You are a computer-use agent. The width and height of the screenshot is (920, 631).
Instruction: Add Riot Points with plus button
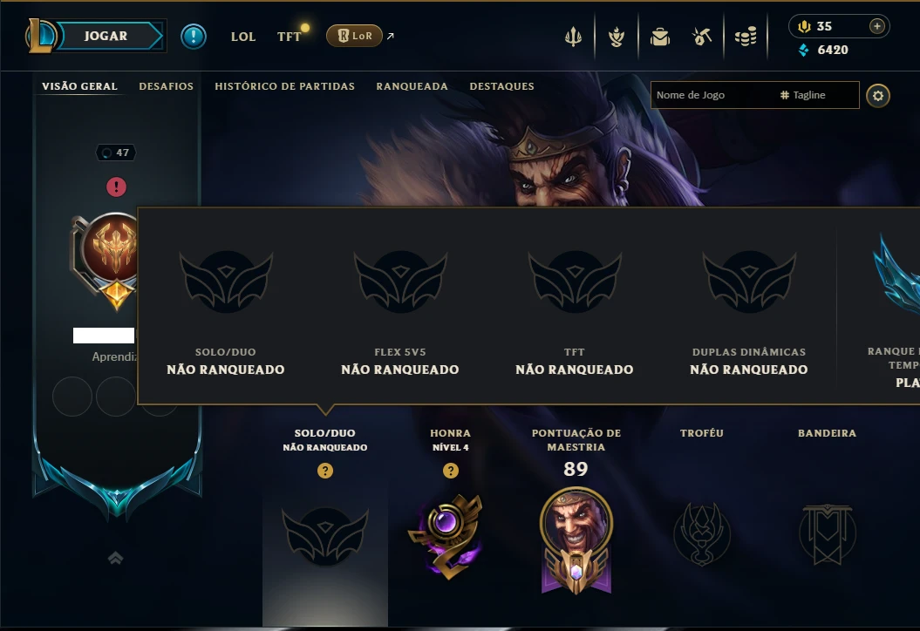point(876,26)
